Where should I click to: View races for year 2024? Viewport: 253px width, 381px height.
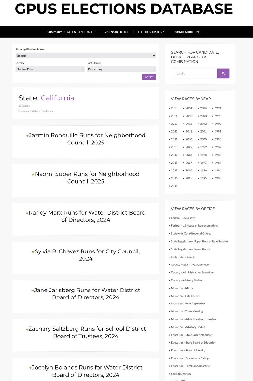[174, 116]
